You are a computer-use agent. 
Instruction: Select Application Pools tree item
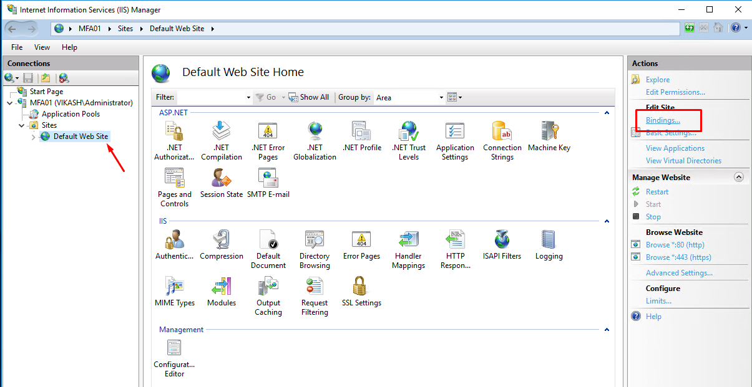[71, 114]
